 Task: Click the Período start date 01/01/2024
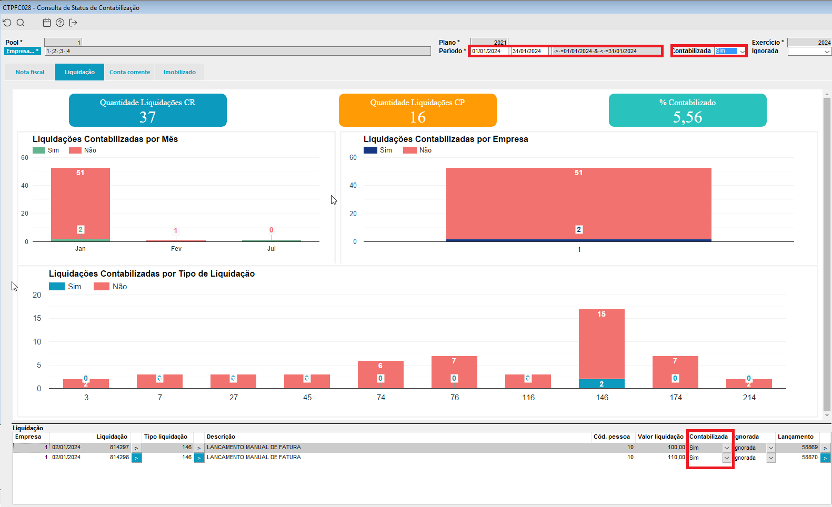[x=489, y=51]
